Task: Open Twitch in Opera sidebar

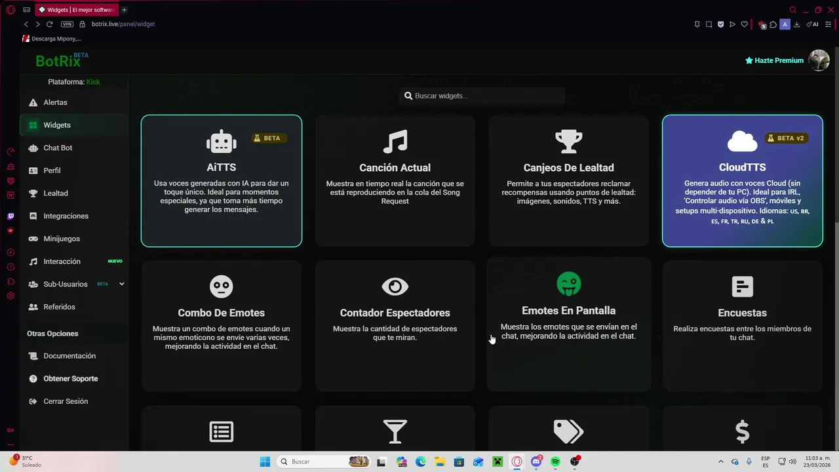Action: tap(10, 216)
